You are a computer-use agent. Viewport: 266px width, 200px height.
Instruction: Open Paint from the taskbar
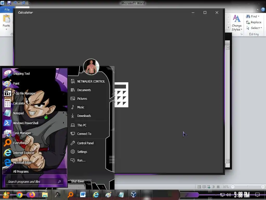[108, 195]
